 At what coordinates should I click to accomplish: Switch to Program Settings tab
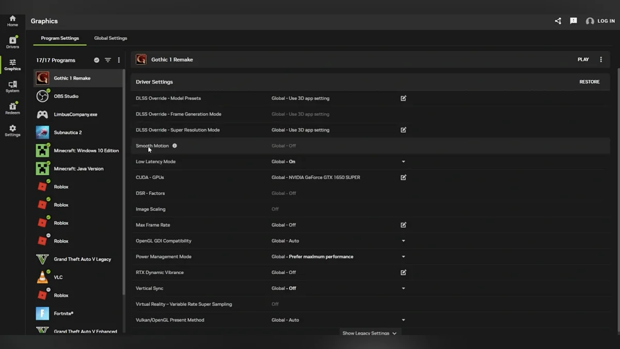tap(60, 38)
